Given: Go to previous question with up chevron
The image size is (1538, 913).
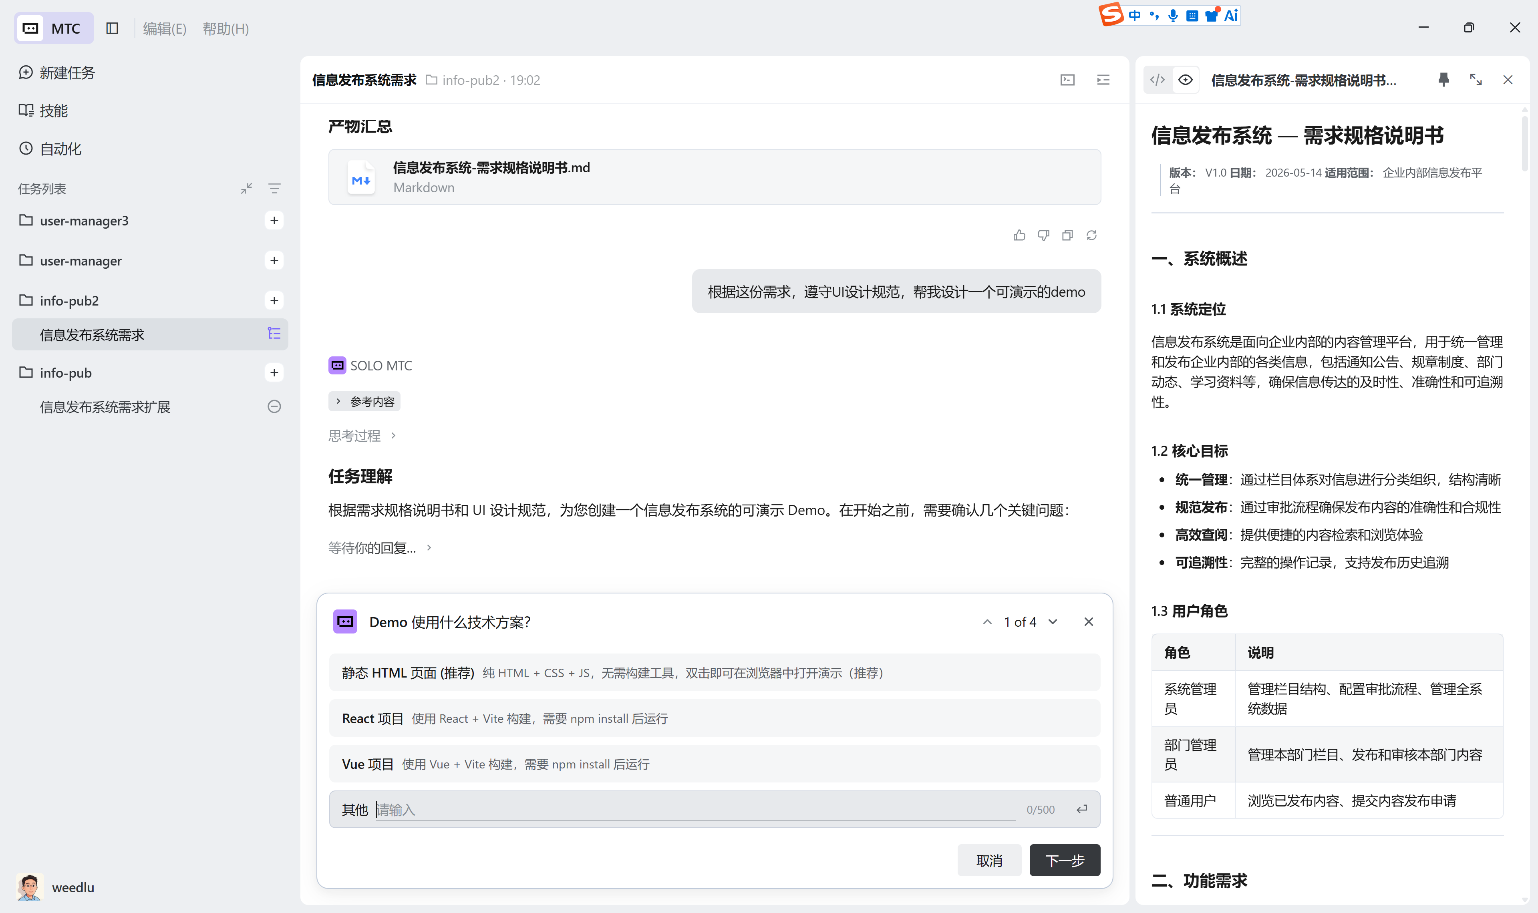Looking at the screenshot, I should coord(987,622).
